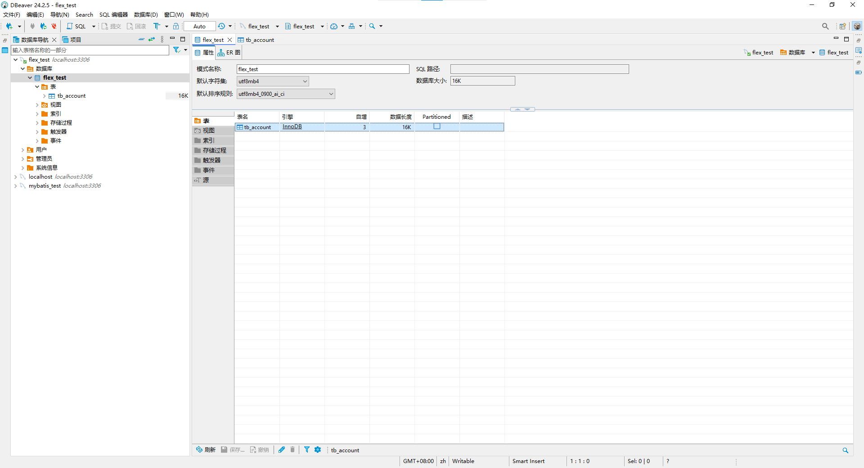Click refresh in the bottom bar
This screenshot has height=468, width=864.
point(206,450)
